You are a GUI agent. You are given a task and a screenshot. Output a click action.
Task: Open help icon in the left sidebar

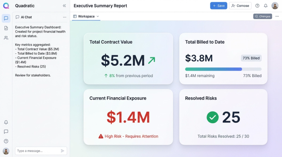tap(6, 141)
